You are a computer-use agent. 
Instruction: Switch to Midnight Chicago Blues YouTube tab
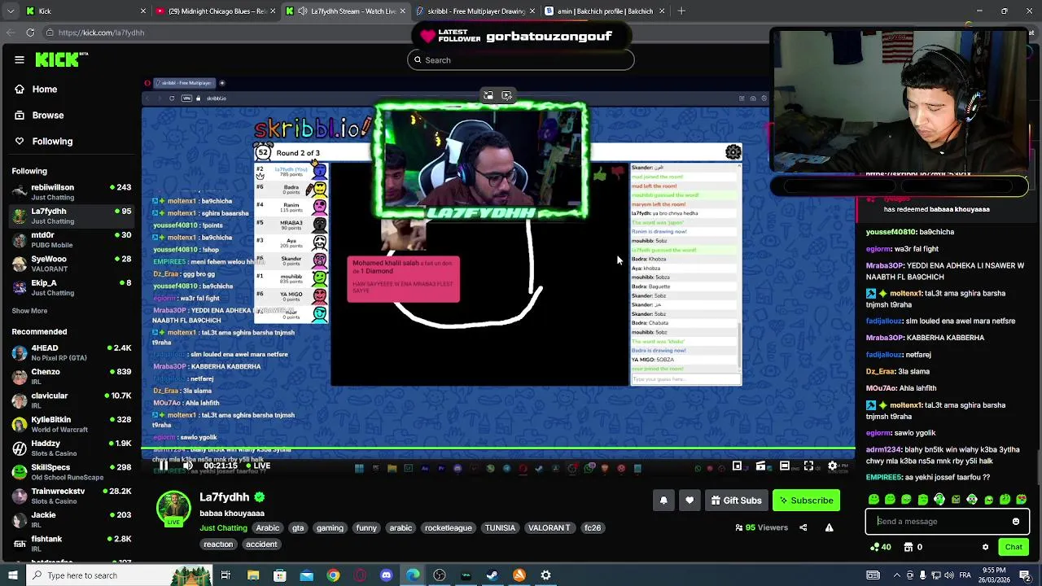(215, 11)
